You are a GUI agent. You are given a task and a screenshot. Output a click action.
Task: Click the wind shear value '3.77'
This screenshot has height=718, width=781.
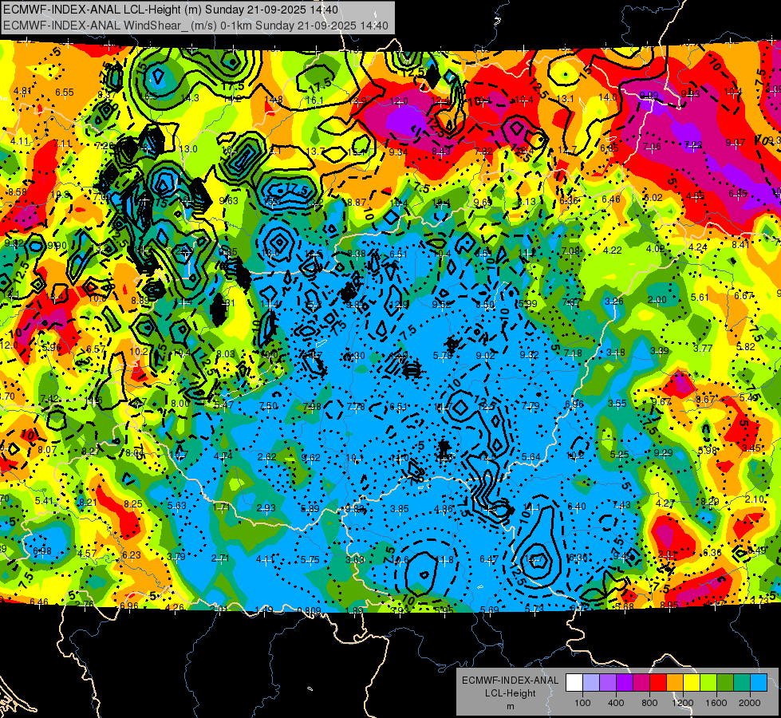pyautogui.click(x=703, y=349)
